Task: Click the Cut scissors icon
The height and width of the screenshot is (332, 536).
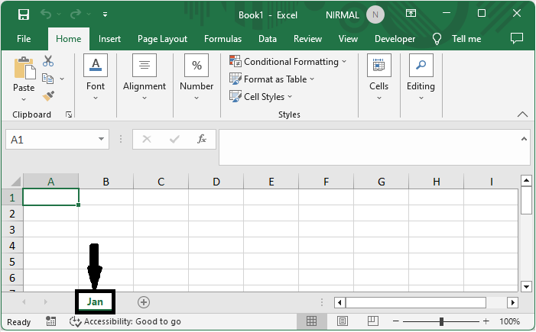Action: pos(48,61)
